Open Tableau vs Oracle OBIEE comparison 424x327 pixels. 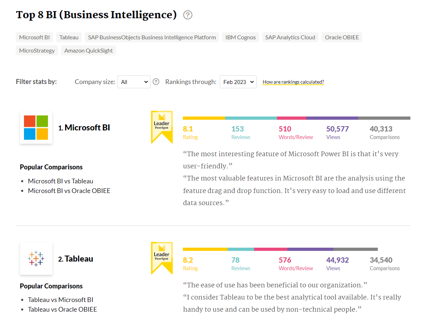pyautogui.click(x=63, y=309)
